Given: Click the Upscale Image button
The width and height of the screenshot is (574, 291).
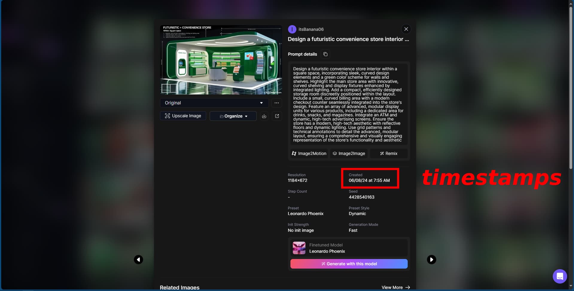Looking at the screenshot, I should [183, 116].
